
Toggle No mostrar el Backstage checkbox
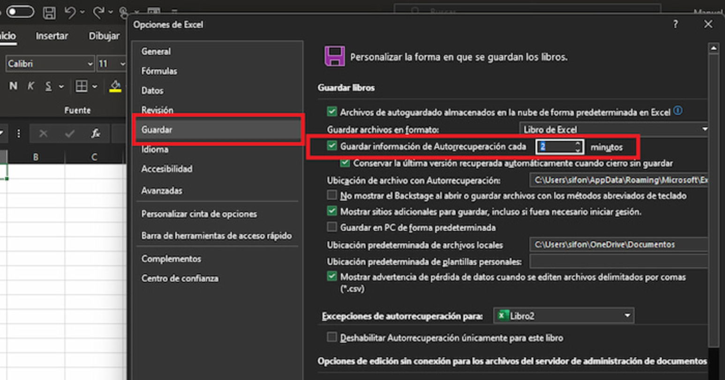pos(332,195)
